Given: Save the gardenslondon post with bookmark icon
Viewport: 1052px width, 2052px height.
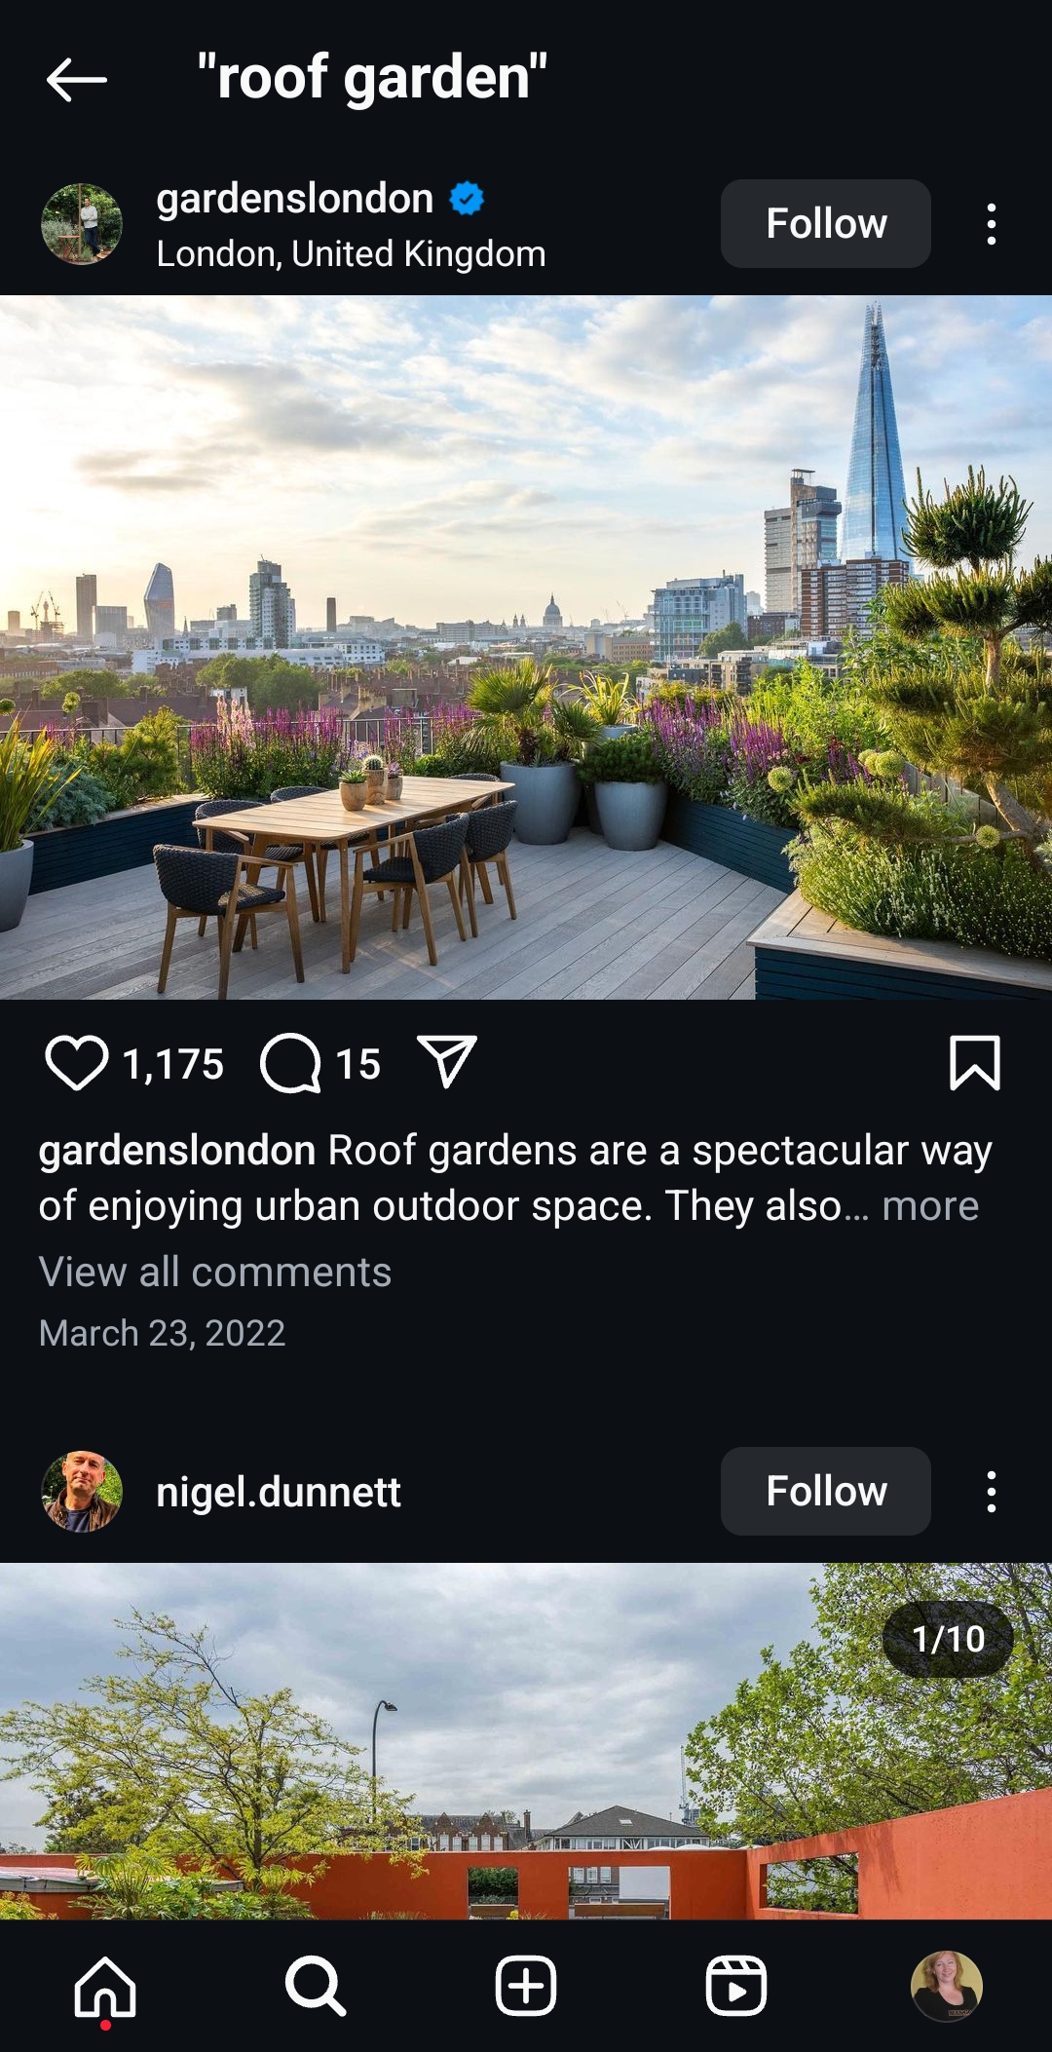Looking at the screenshot, I should click(975, 1063).
